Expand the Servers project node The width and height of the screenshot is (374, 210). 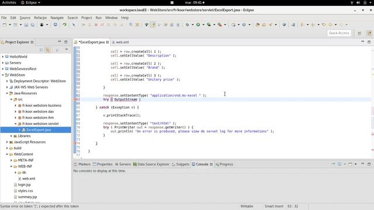point(3,63)
